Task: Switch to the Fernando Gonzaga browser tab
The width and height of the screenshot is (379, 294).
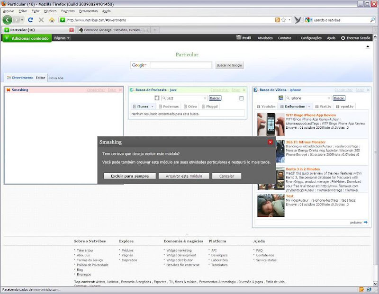Action: (x=113, y=30)
